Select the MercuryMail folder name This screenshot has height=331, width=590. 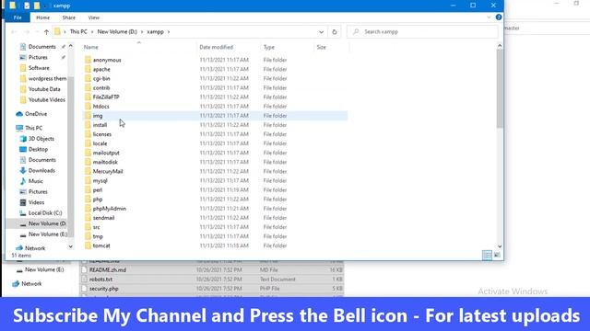tap(108, 171)
